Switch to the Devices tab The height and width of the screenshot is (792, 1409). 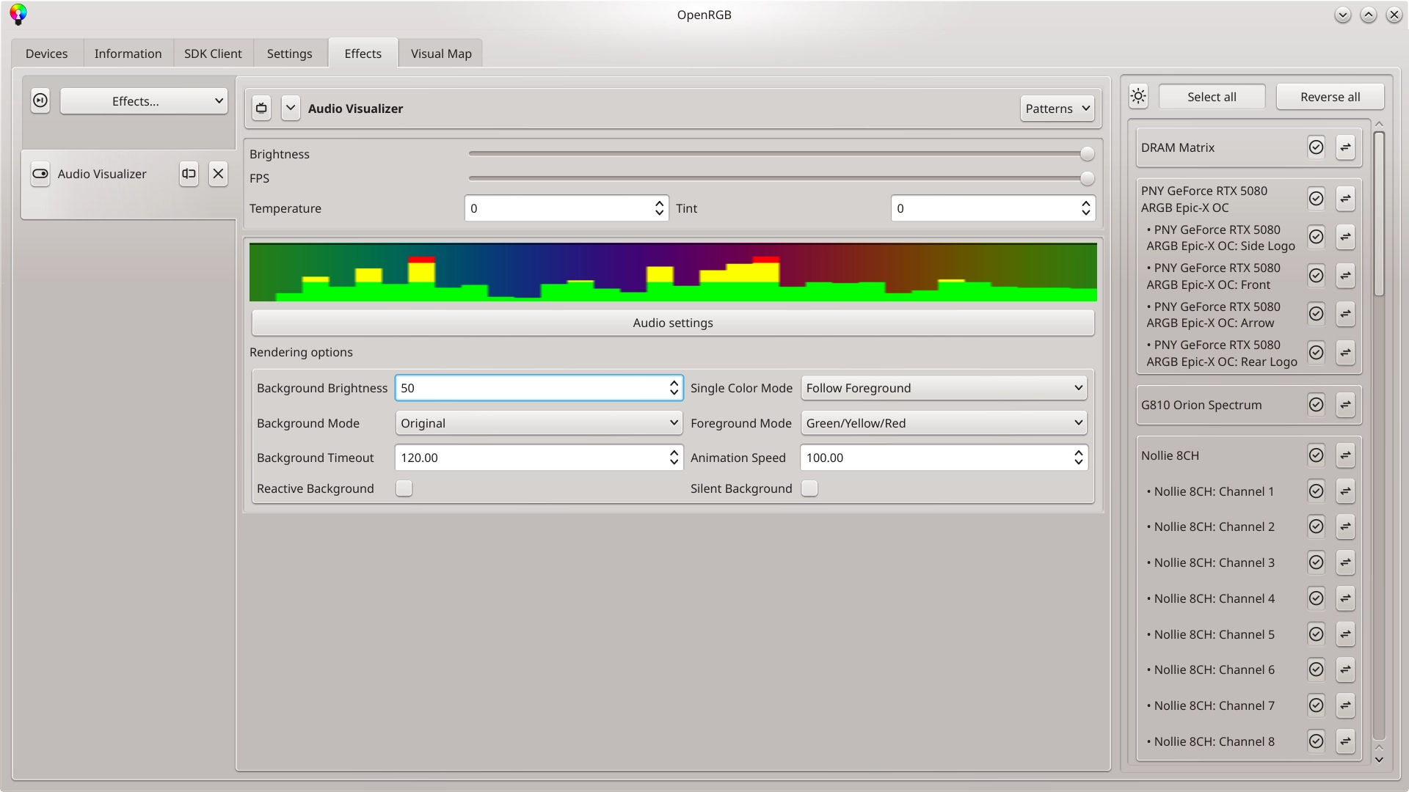46,54
